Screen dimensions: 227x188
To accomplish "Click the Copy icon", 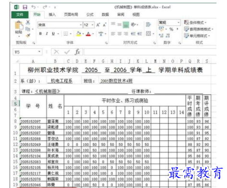I will point(28,29).
